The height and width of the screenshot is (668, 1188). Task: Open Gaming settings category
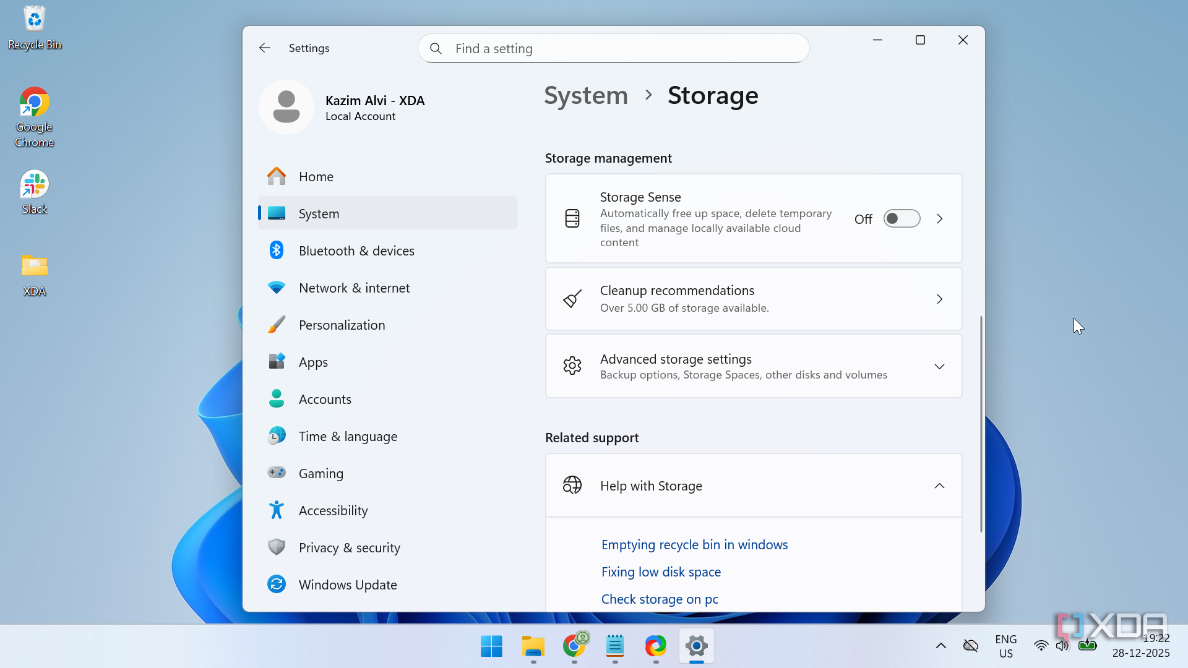tap(387, 473)
